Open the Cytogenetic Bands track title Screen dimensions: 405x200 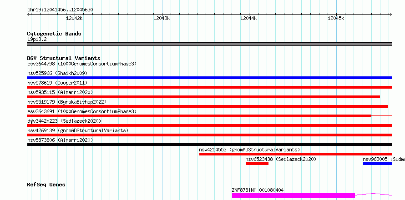coord(54,34)
